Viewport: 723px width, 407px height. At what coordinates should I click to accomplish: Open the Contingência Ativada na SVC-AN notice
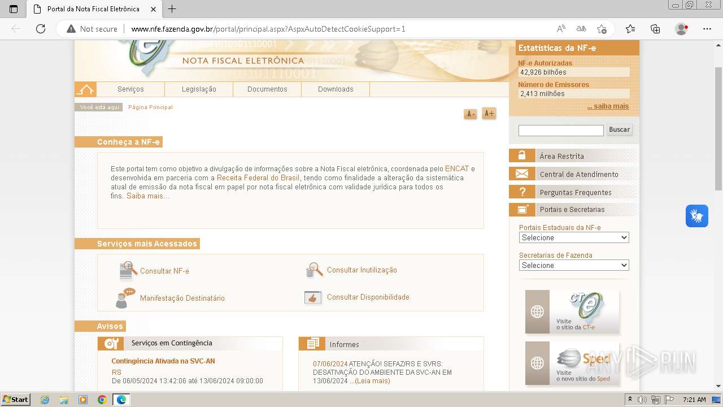pyautogui.click(x=163, y=361)
